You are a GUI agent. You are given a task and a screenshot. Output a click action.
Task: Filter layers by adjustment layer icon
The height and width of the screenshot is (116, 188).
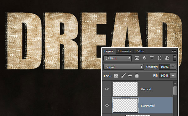[144, 58]
